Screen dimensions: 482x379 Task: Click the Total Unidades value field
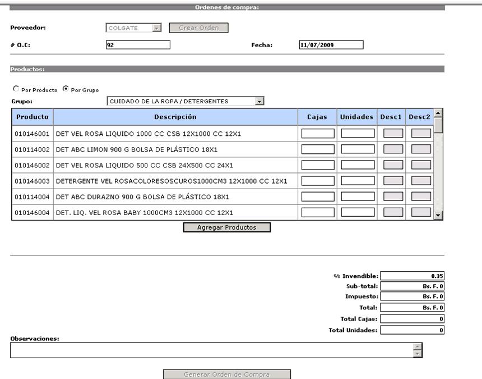pyautogui.click(x=412, y=330)
